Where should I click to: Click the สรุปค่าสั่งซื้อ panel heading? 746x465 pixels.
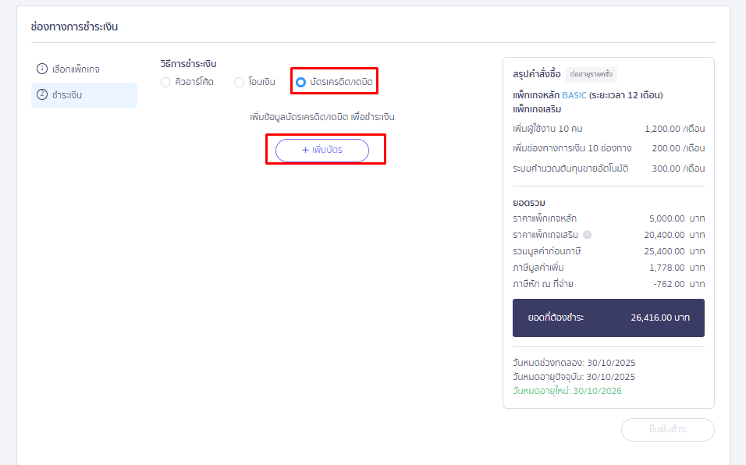[536, 73]
